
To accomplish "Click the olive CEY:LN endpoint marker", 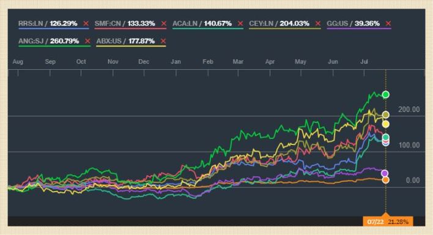I will (x=385, y=114).
